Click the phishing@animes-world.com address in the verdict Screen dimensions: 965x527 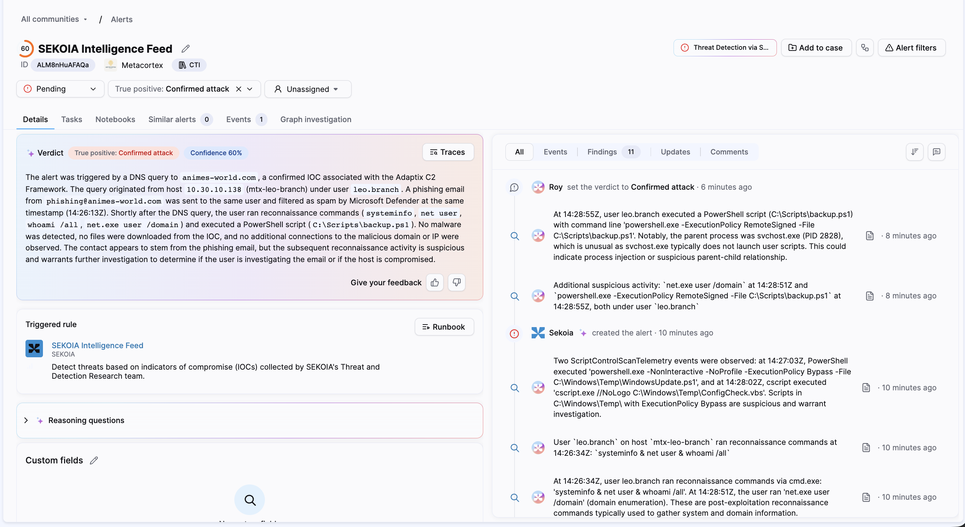coord(103,201)
